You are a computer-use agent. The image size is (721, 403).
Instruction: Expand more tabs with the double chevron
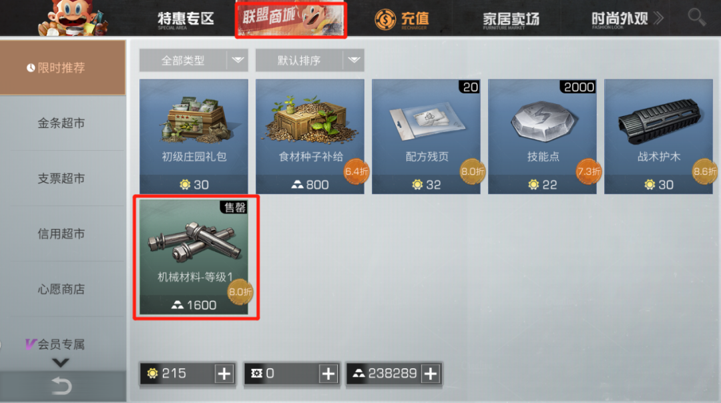point(658,19)
